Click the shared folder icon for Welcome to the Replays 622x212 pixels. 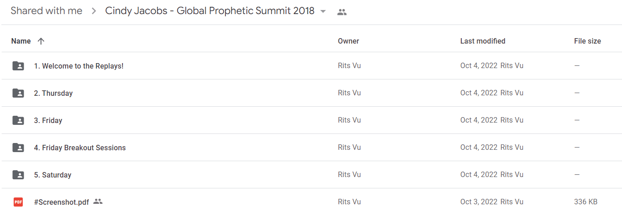(x=18, y=66)
